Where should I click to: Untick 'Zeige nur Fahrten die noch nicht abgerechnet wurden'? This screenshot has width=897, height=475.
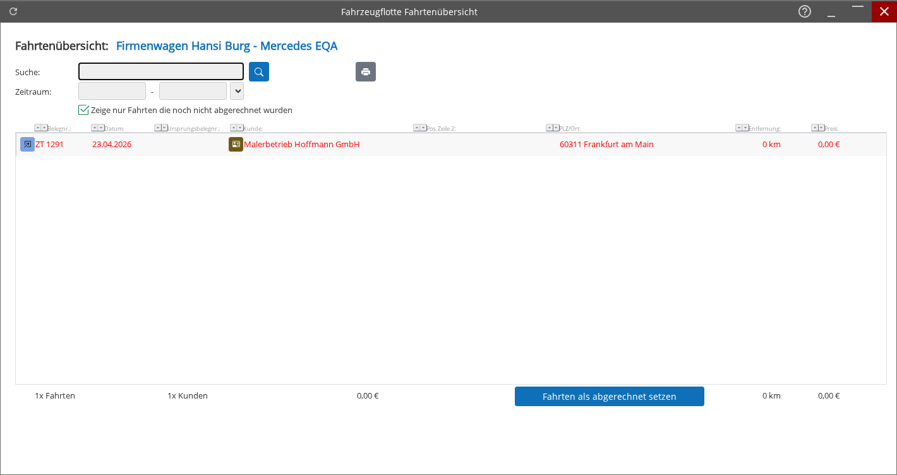(x=83, y=110)
